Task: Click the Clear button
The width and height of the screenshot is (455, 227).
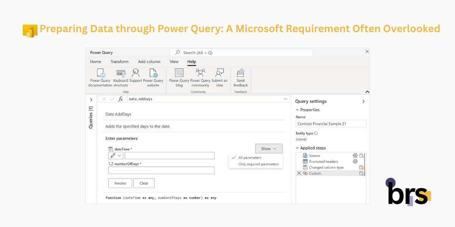Action: pos(144,183)
